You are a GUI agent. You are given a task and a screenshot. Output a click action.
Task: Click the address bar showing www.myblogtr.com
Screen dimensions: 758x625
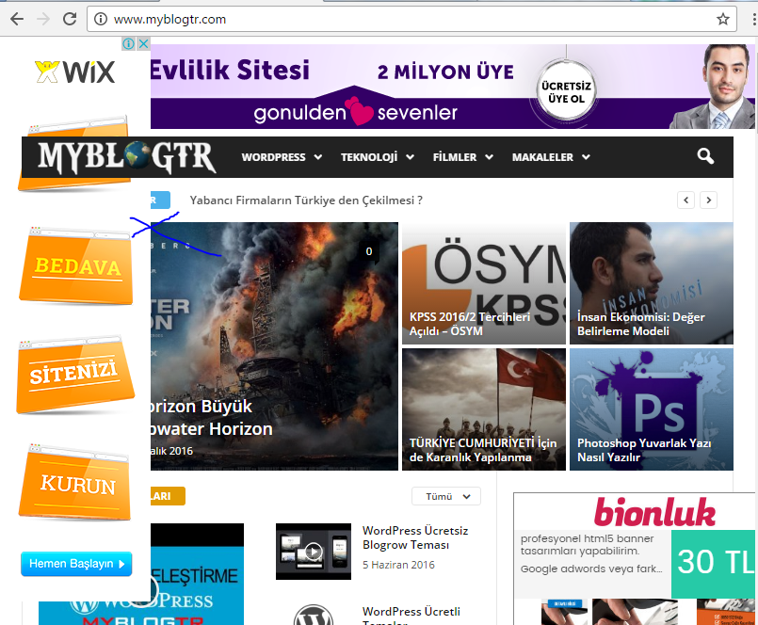411,19
